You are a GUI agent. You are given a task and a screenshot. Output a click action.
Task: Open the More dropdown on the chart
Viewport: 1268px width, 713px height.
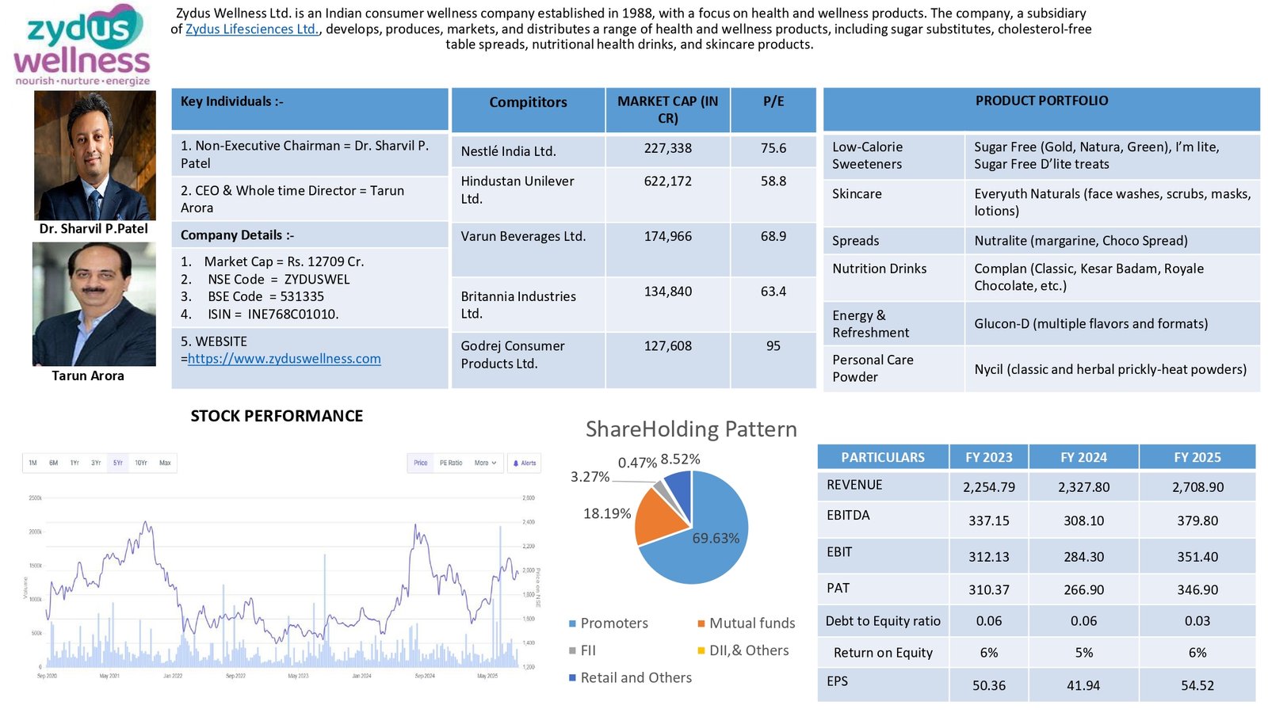(x=485, y=463)
